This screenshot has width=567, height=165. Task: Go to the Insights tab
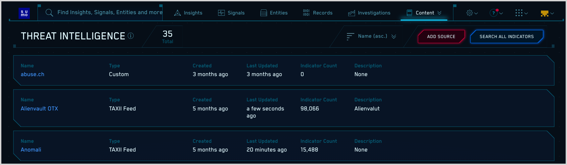188,13
